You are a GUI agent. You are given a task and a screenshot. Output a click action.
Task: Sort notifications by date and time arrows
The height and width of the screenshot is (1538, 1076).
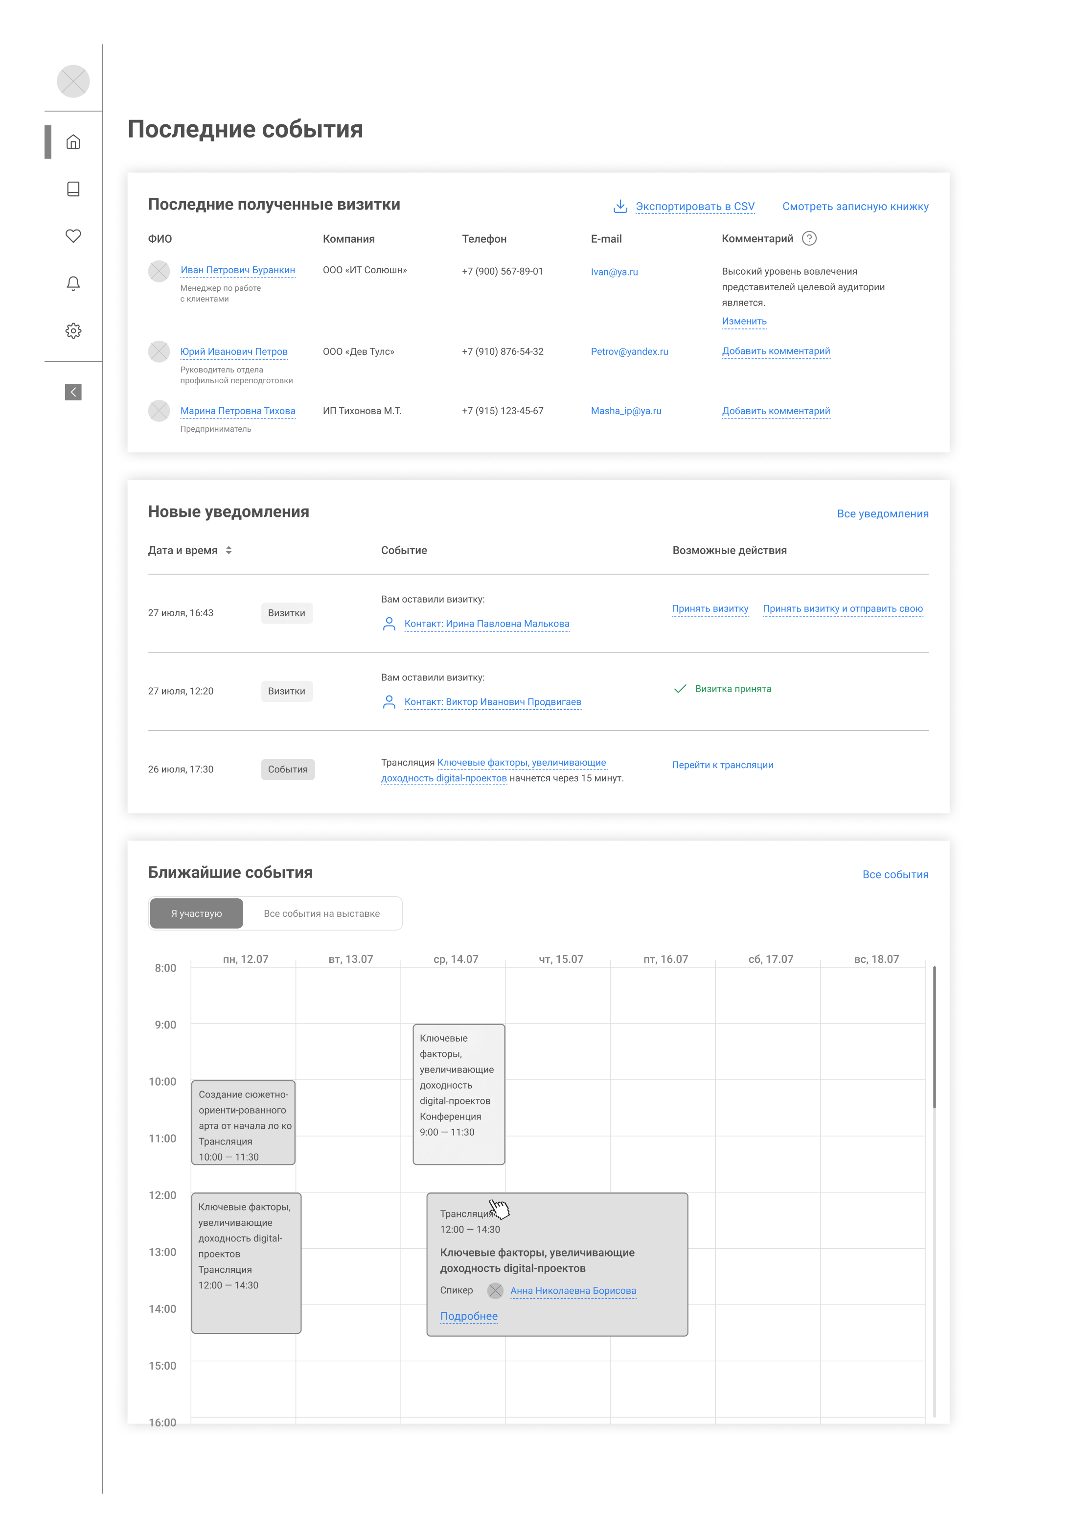tap(229, 550)
